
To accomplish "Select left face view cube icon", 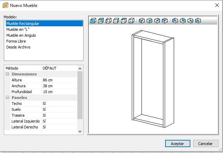I will (x=109, y=21).
